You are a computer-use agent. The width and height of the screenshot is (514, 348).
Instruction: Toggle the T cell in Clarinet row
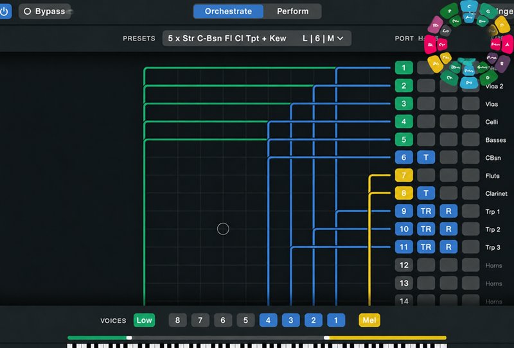(x=426, y=193)
